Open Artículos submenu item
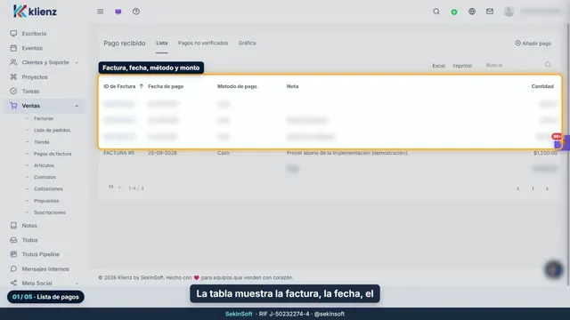Viewport: 570px width, 320px height. point(44,165)
